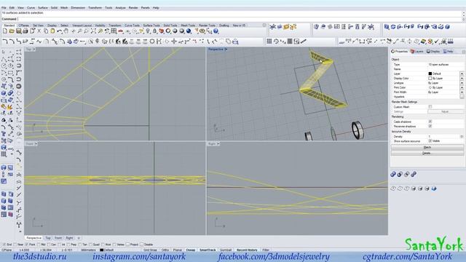466x262 pixels.
Task: Open the Transform menu
Action: (95, 8)
